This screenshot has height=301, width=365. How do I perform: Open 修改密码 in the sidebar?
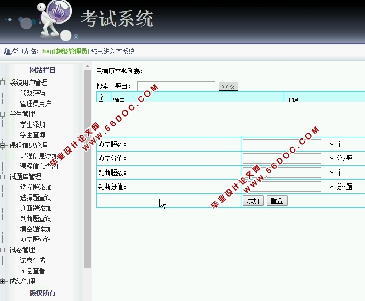tap(32, 93)
